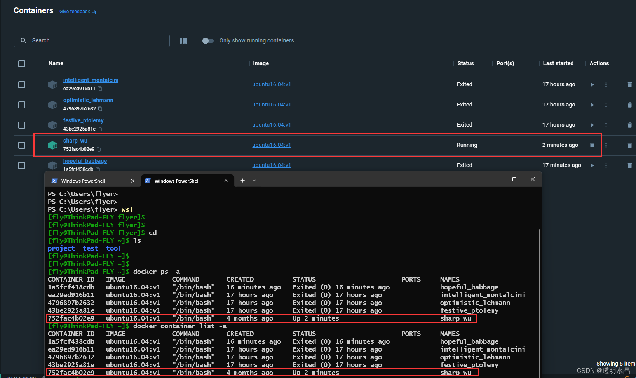
Task: Open the column layout settings icon
Action: tap(184, 41)
